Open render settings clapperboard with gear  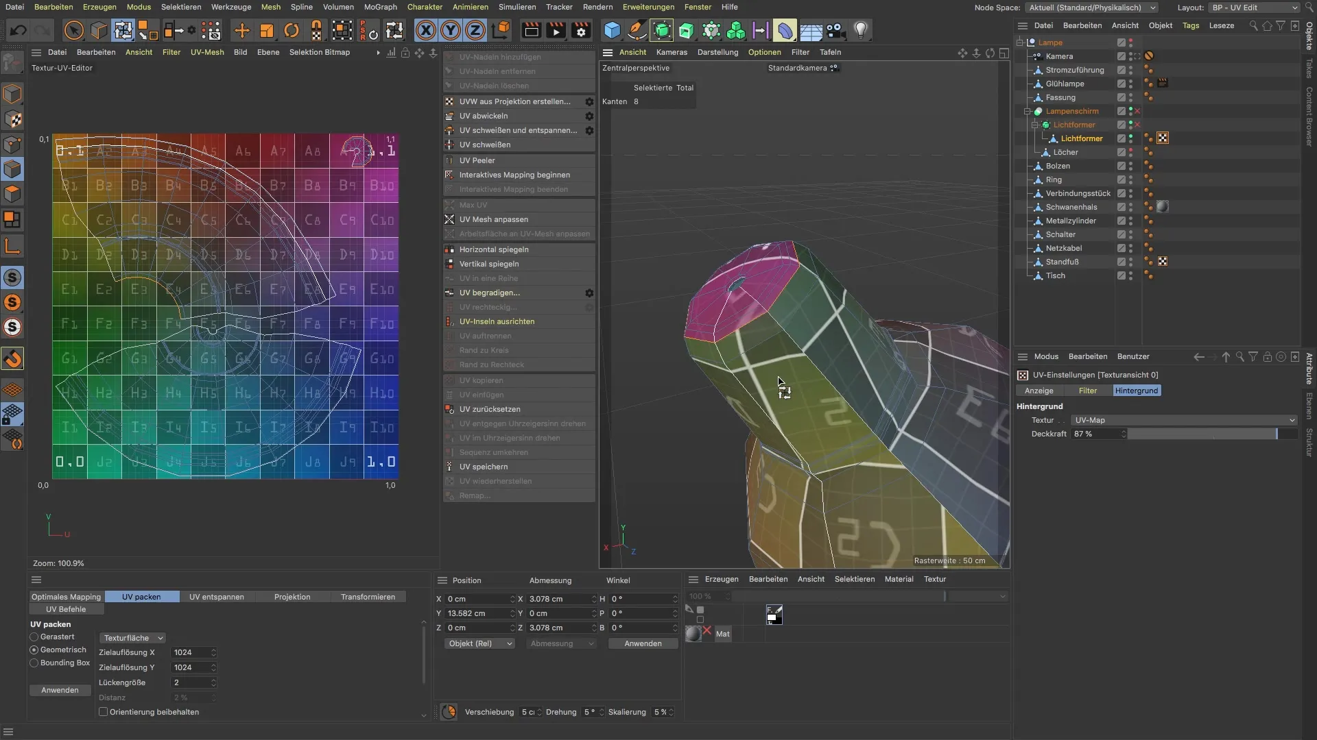[581, 30]
